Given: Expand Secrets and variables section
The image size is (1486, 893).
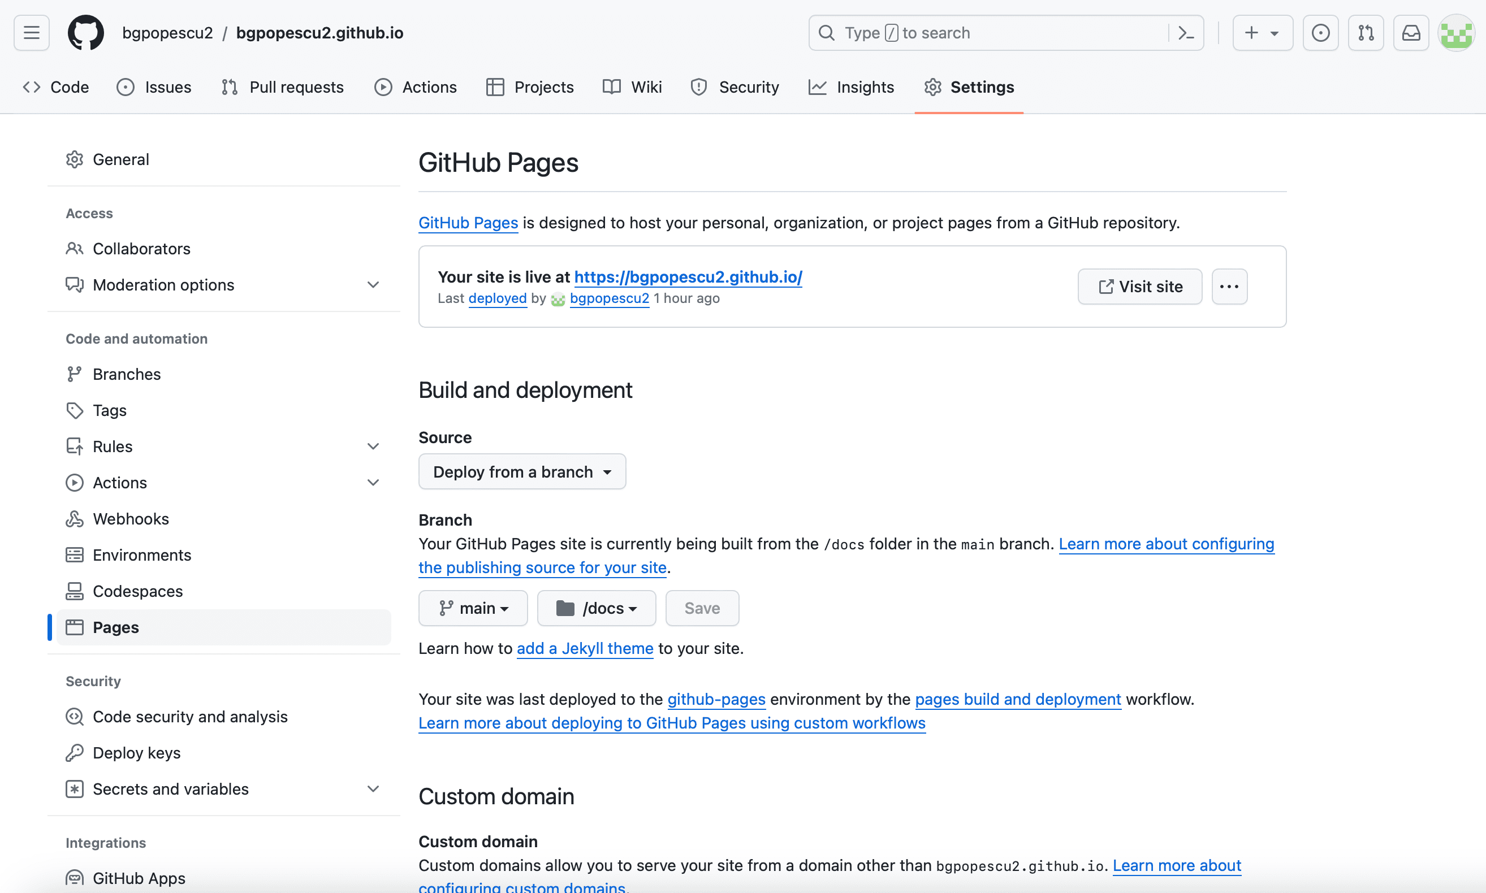Looking at the screenshot, I should pos(373,789).
